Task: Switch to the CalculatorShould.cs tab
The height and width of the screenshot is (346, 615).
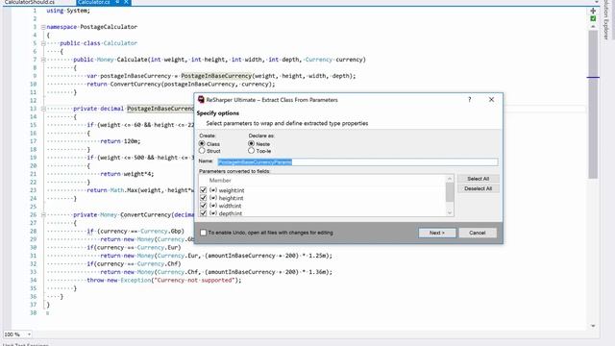Action: click(30, 2)
